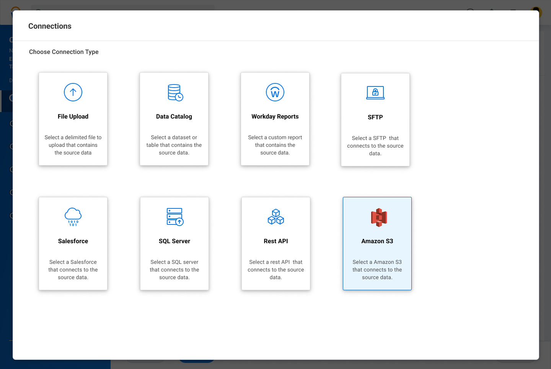
Task: Pick the Workday Reports title
Action: [275, 117]
